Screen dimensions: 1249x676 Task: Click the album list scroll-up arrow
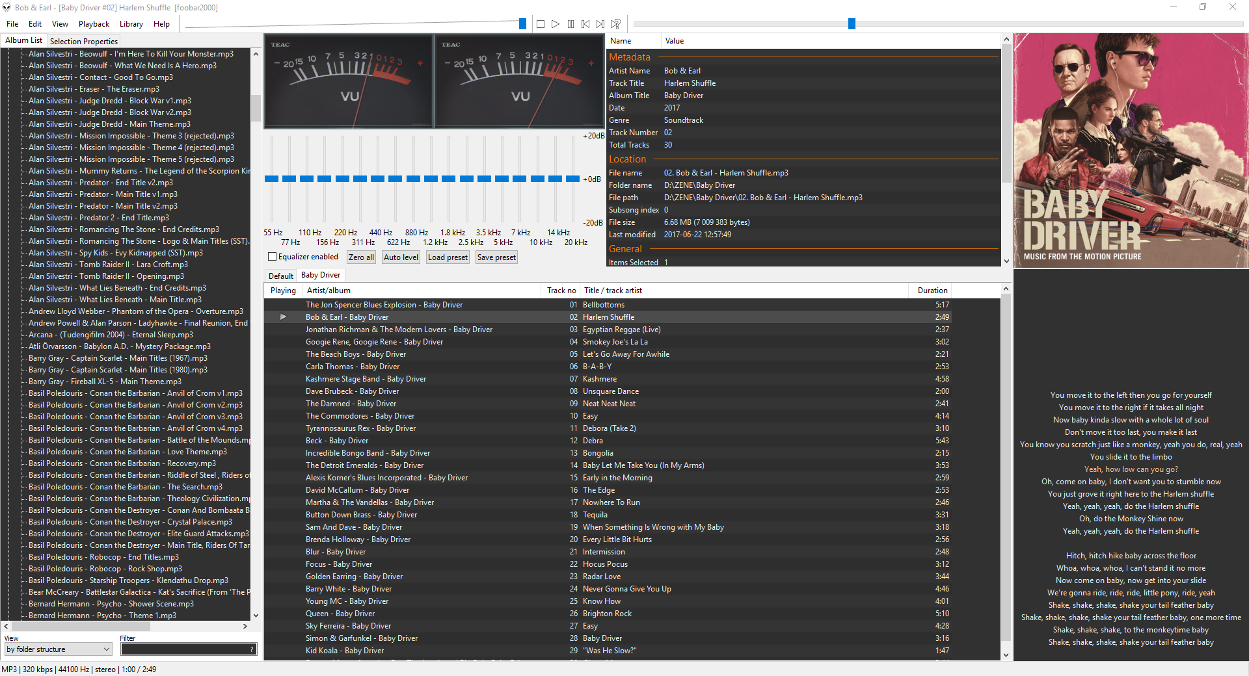[256, 54]
